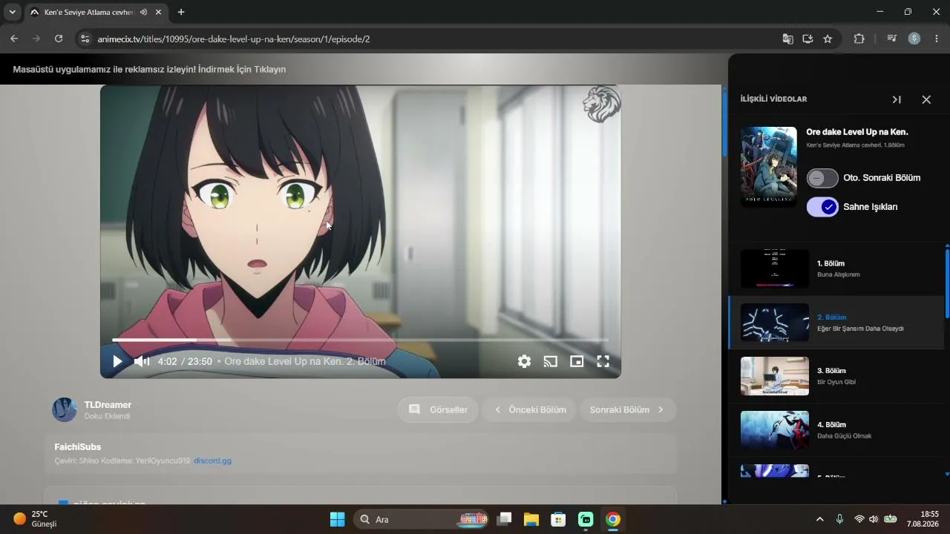The image size is (950, 534).
Task: Open the taskbar microphone indicator
Action: [x=839, y=519]
